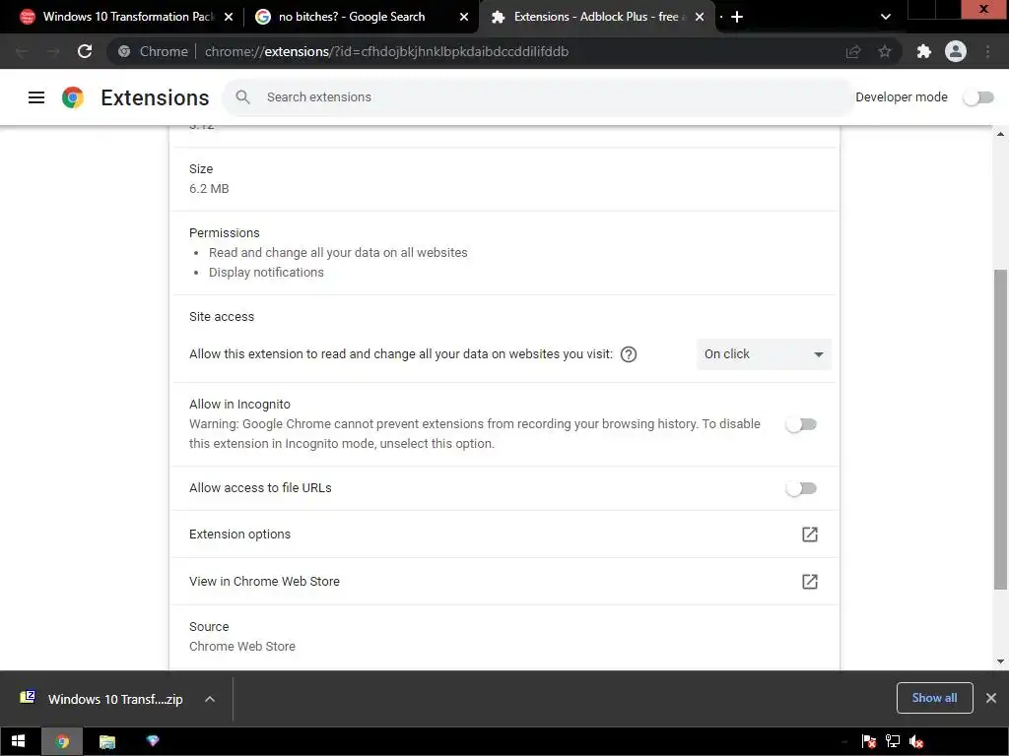Click the muted volume icon in system tray

click(x=916, y=742)
